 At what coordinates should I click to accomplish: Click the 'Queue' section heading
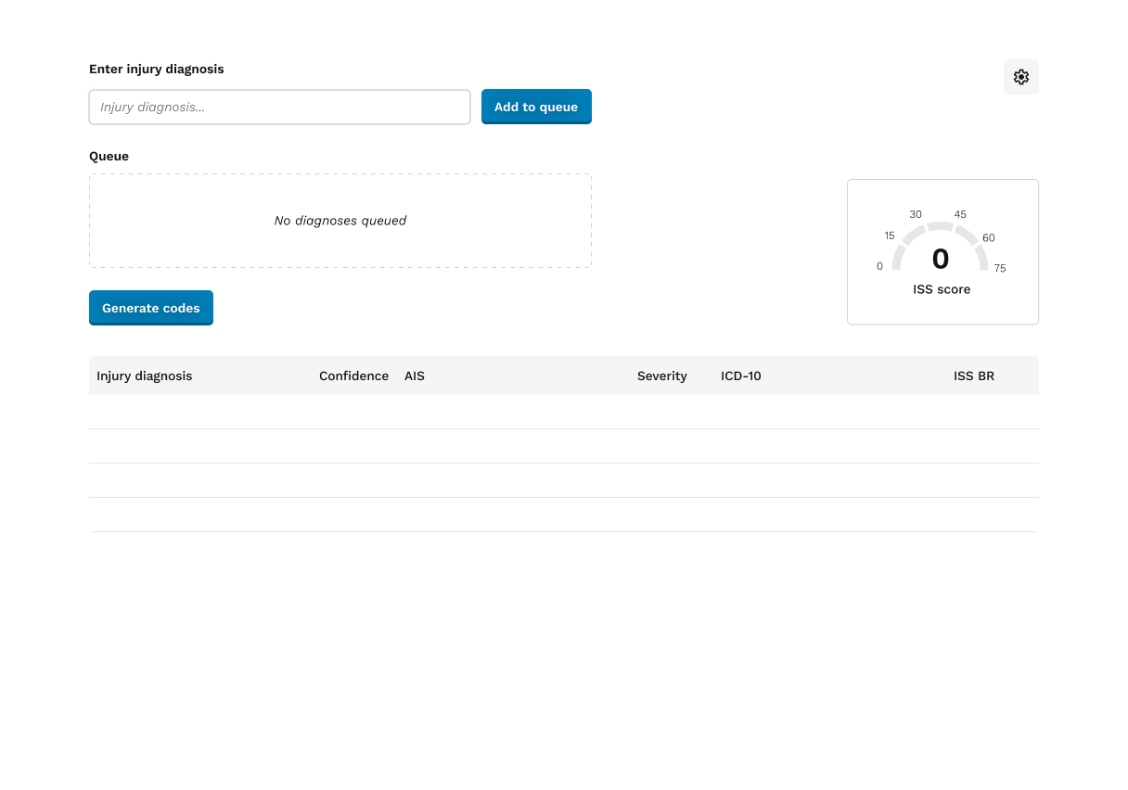[109, 156]
